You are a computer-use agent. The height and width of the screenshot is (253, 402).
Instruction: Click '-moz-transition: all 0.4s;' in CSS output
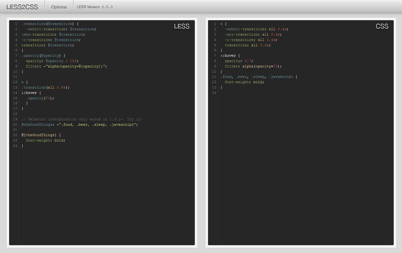253,35
